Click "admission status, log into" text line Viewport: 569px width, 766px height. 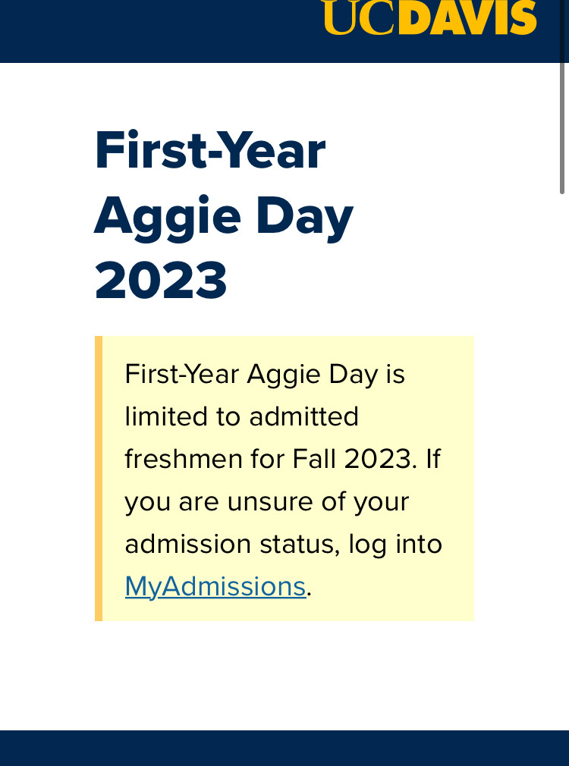coord(283,544)
